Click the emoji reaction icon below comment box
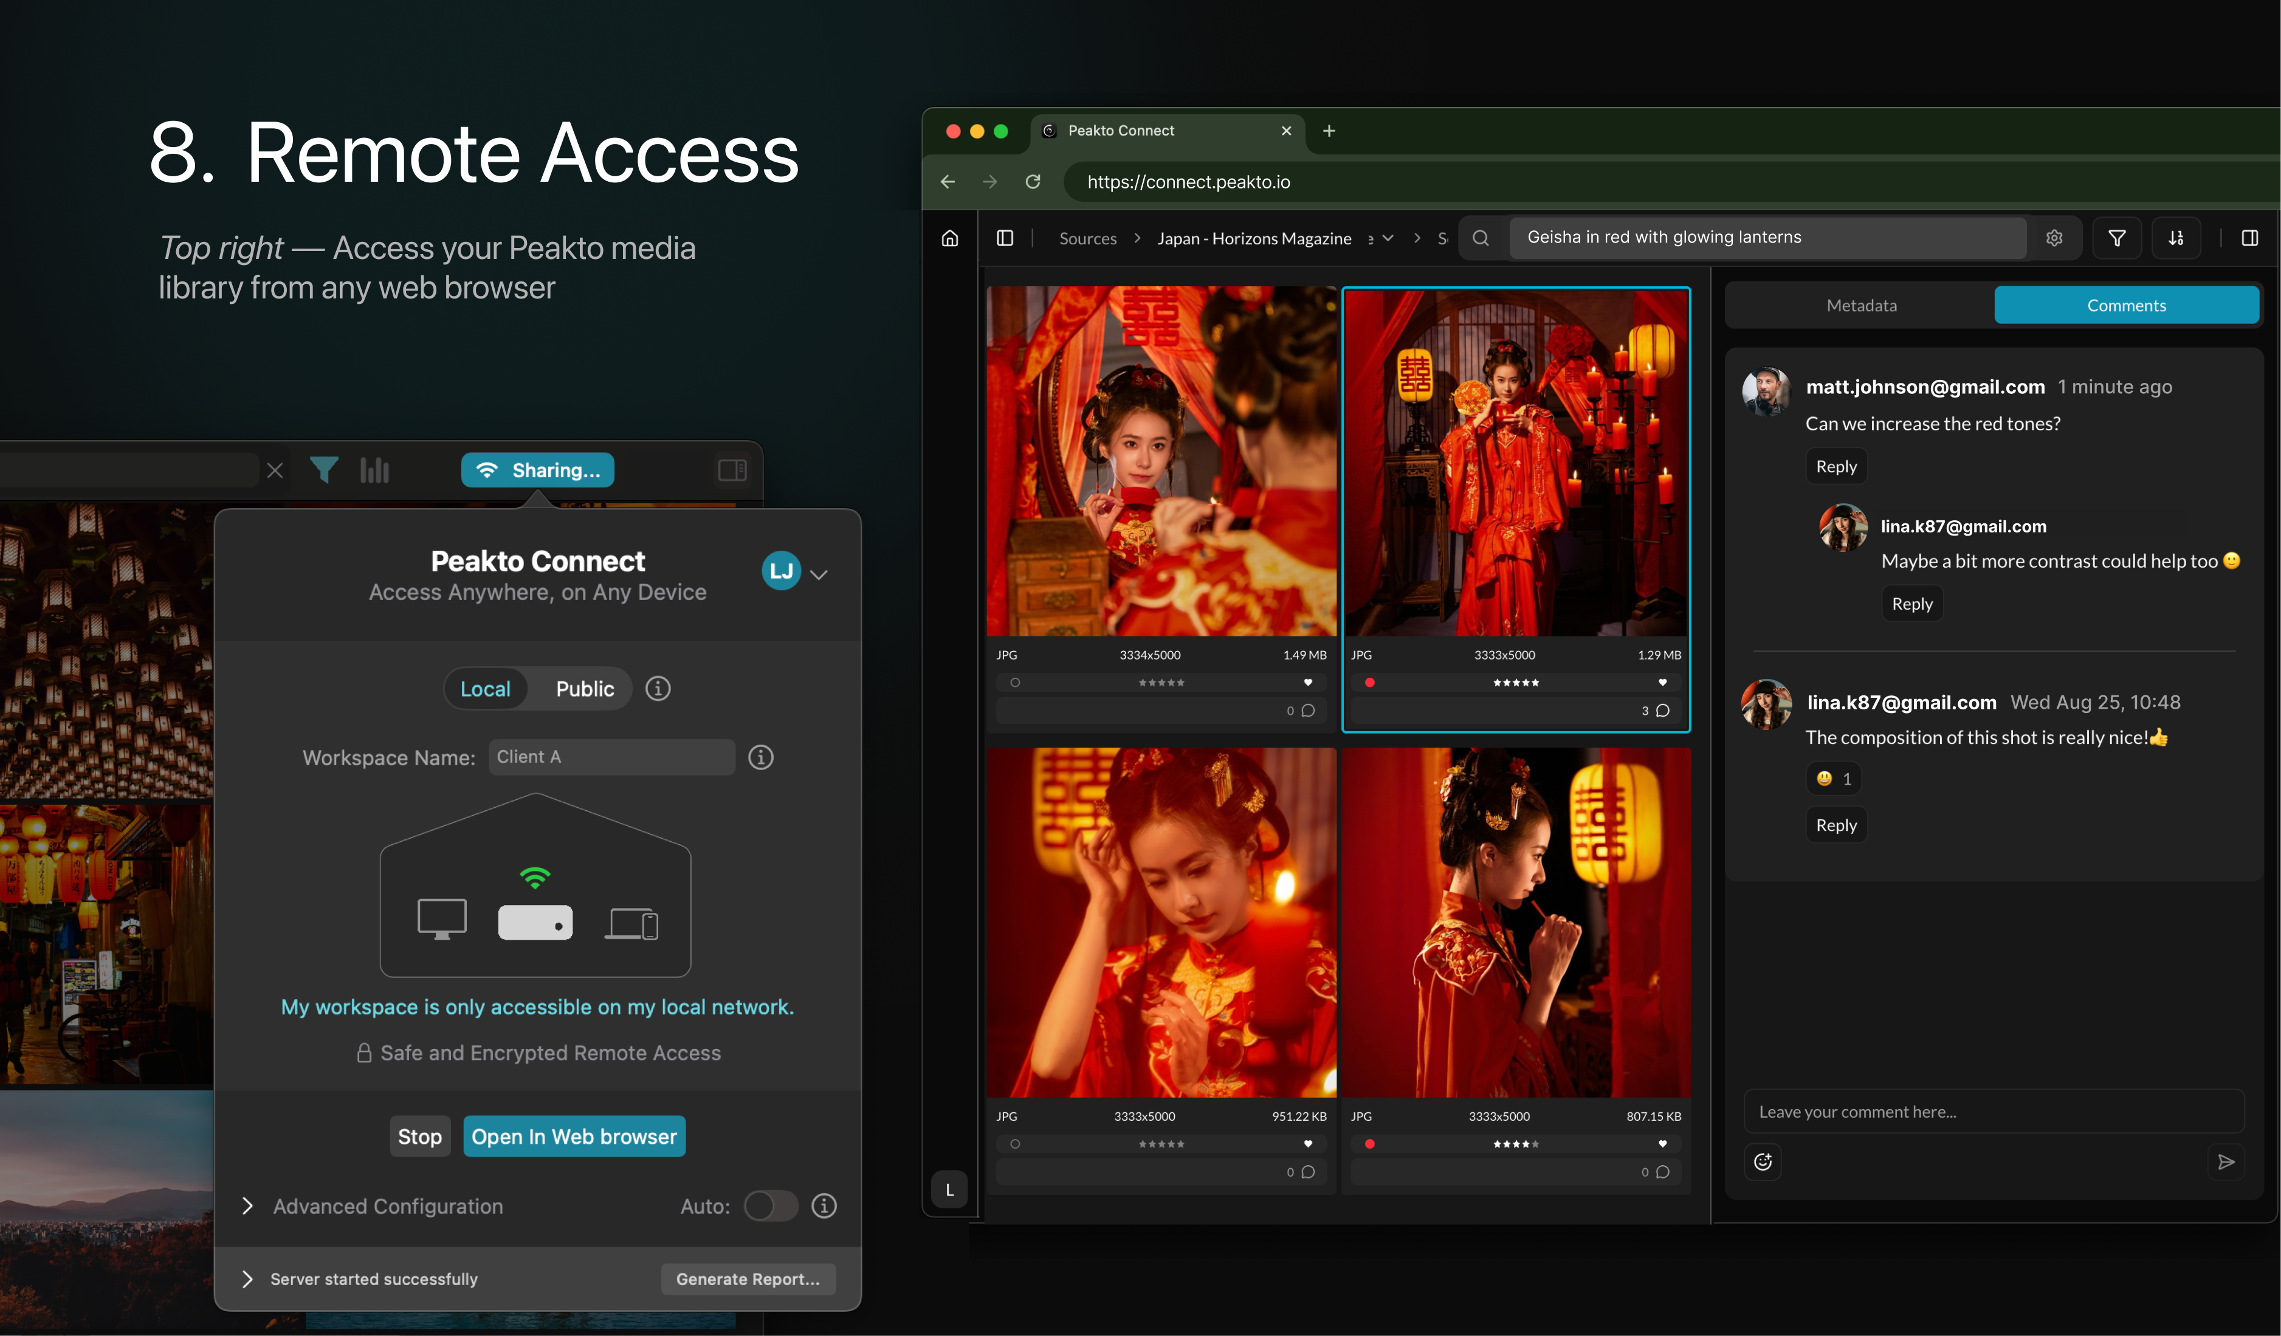Viewport: 2281px width, 1336px height. [1763, 1162]
